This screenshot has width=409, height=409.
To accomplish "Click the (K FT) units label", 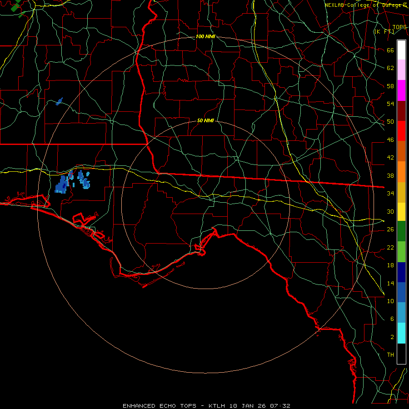I will [x=384, y=31].
